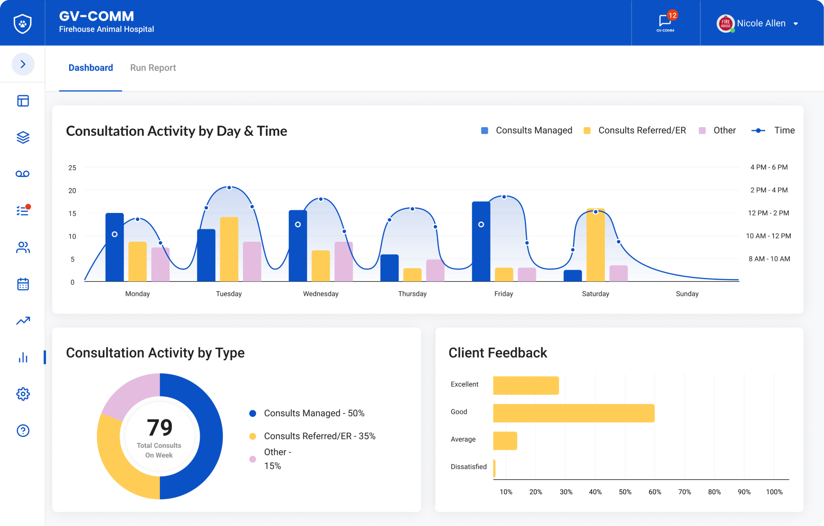Open the calendar sidebar icon
This screenshot has width=824, height=526.
[x=23, y=284]
